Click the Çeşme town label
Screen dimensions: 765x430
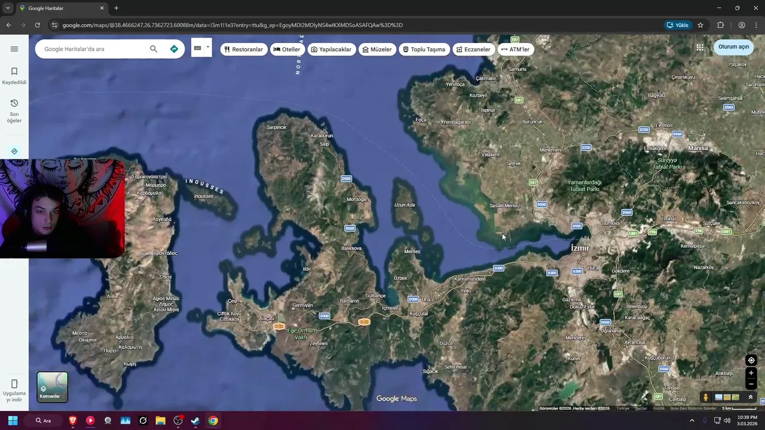pyautogui.click(x=235, y=301)
